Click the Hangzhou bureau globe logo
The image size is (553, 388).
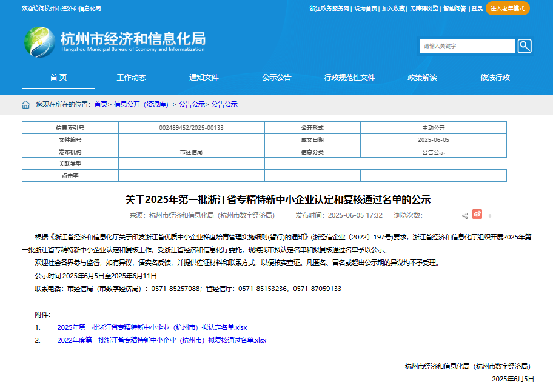pos(40,42)
